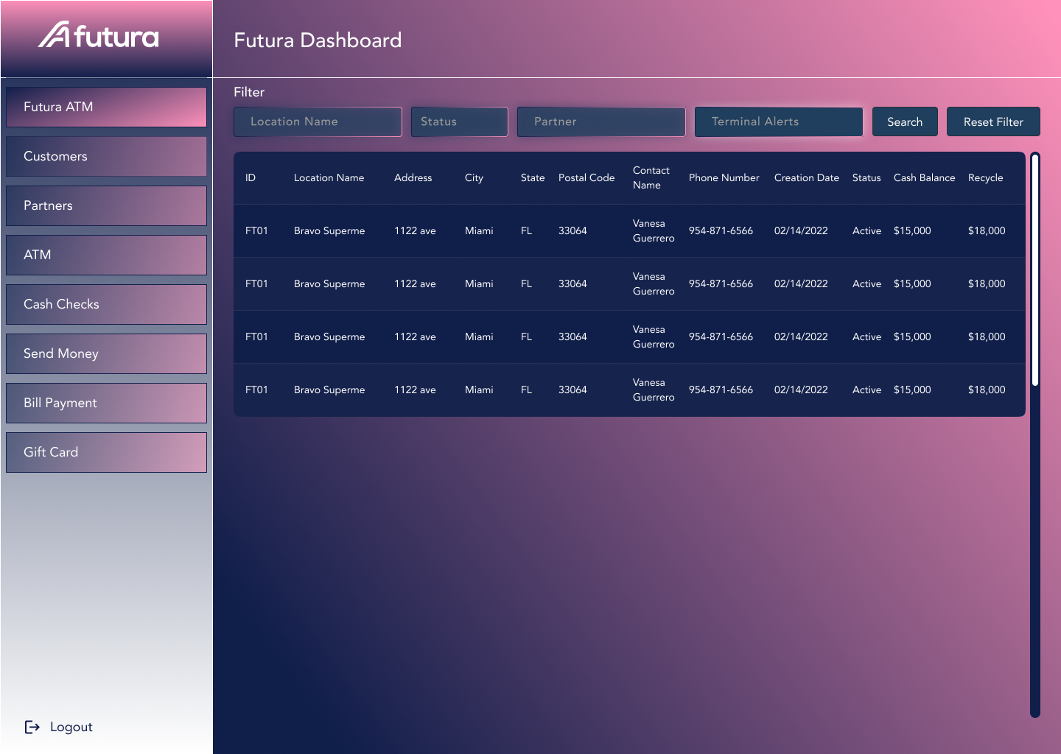Click the Creation Date column header
Viewport: 1061px width, 754px height.
tap(806, 177)
